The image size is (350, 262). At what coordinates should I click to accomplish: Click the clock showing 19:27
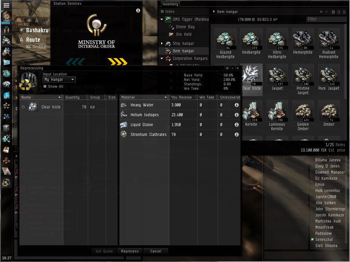coord(6,258)
